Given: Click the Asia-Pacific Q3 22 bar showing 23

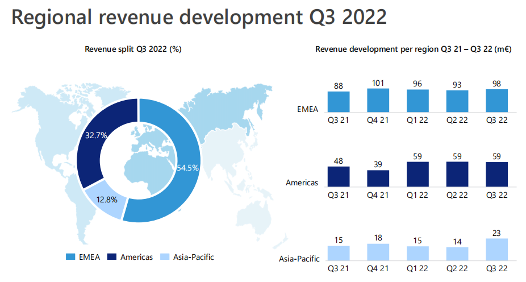Looking at the screenshot, I should coord(496,249).
